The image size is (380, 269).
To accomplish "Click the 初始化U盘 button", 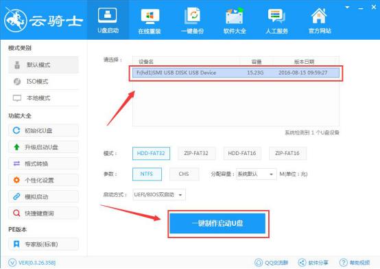I will (44, 130).
